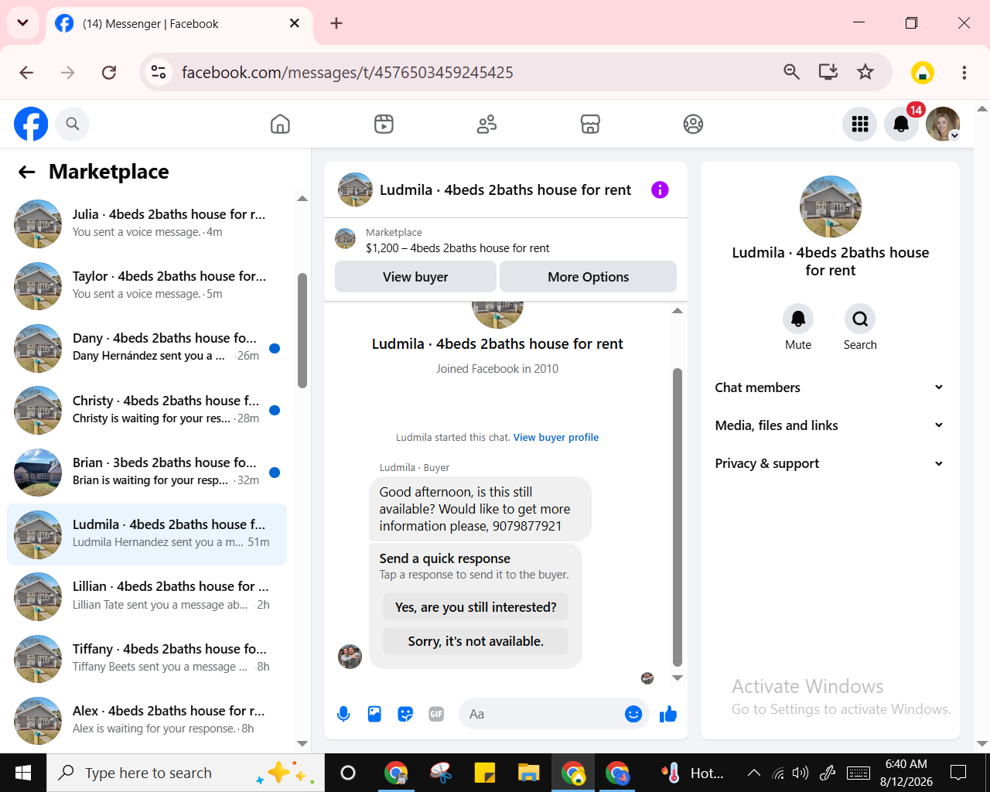This screenshot has height=792, width=990.
Task: Open the $1,200 Marketplace listing link
Action: 457,248
